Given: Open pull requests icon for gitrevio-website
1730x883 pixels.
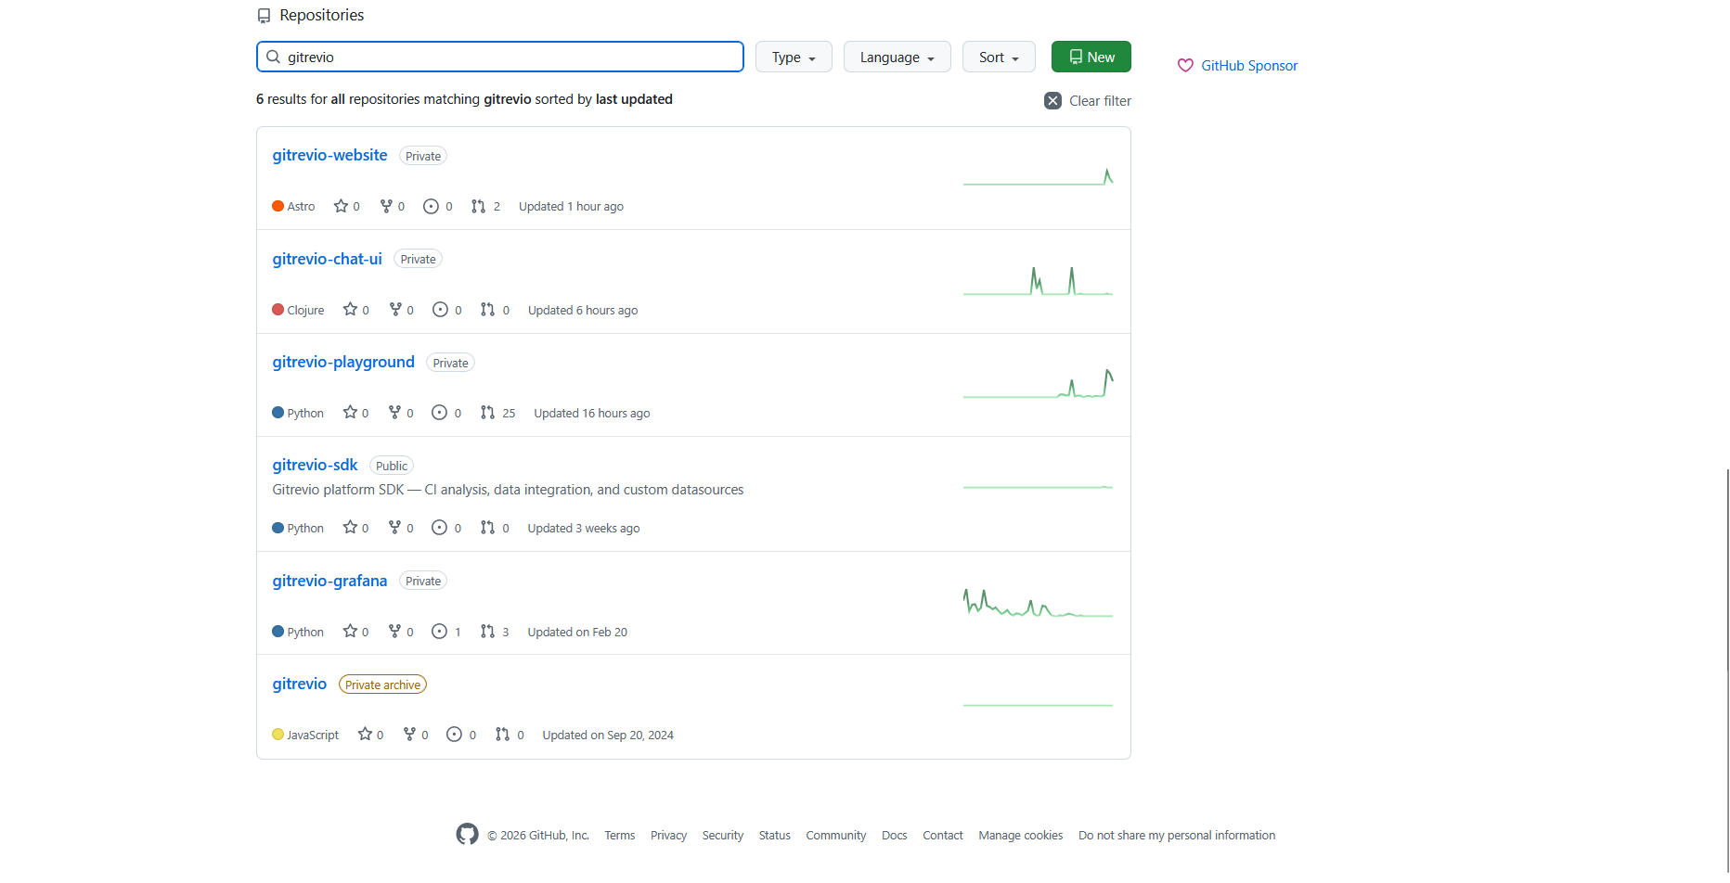Looking at the screenshot, I should tap(478, 206).
